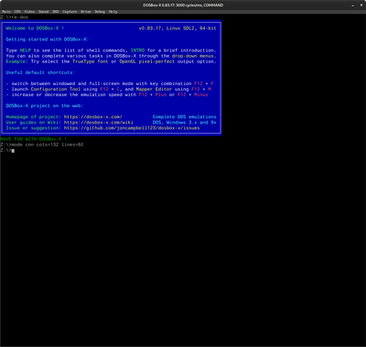Click the 'Mapper Editor' text
Viewport: 366px width, 347px height.
tap(155, 89)
